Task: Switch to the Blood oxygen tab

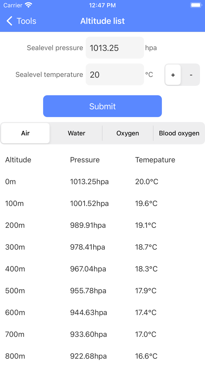Action: [x=179, y=133]
